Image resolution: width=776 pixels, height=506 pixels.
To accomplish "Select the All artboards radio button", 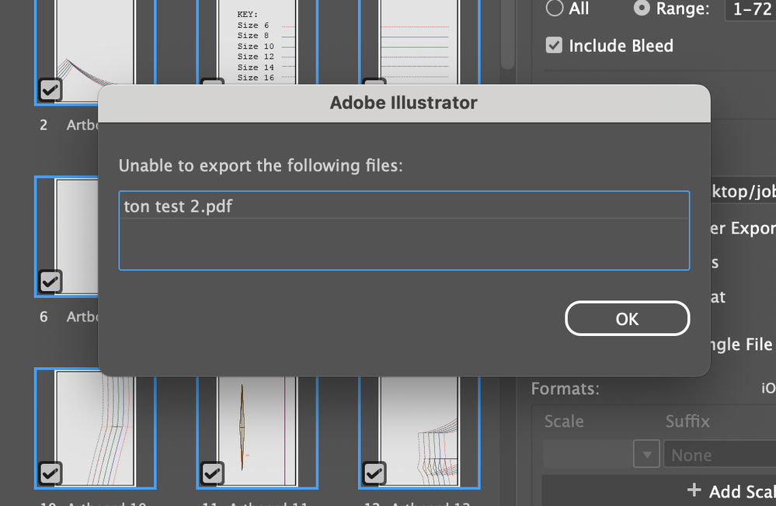I will coord(555,9).
